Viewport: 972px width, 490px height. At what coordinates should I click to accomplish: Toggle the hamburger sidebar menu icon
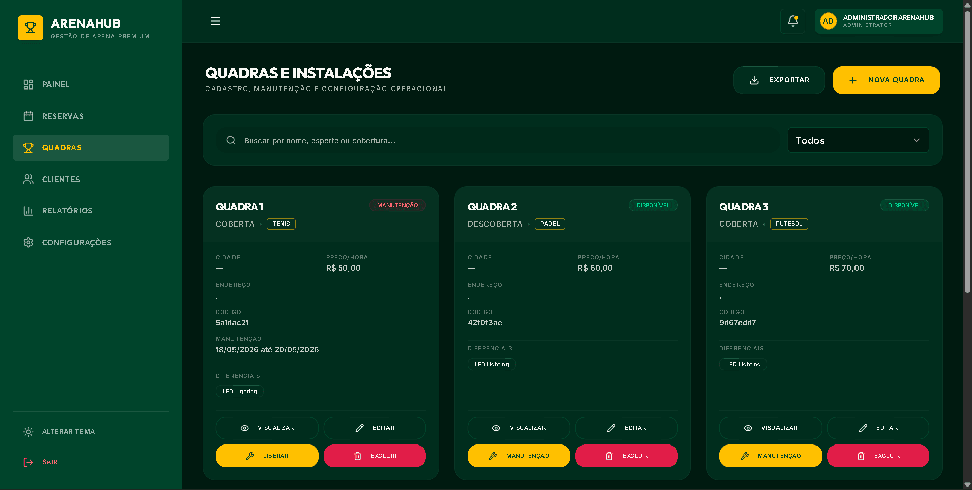coord(215,21)
